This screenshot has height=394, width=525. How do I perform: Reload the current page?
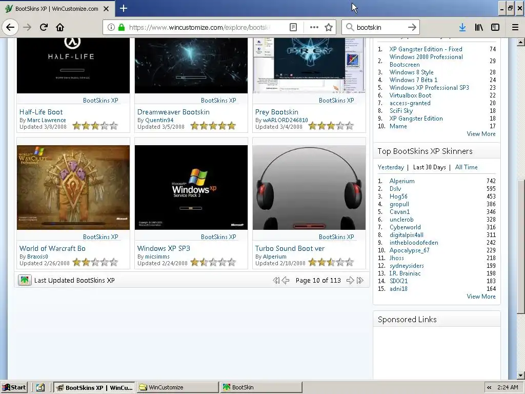point(44,28)
